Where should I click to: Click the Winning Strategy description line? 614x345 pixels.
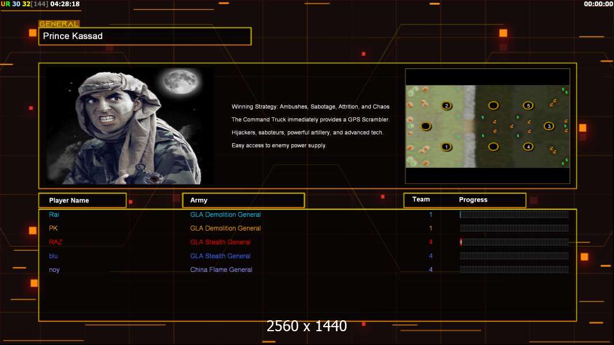(310, 107)
